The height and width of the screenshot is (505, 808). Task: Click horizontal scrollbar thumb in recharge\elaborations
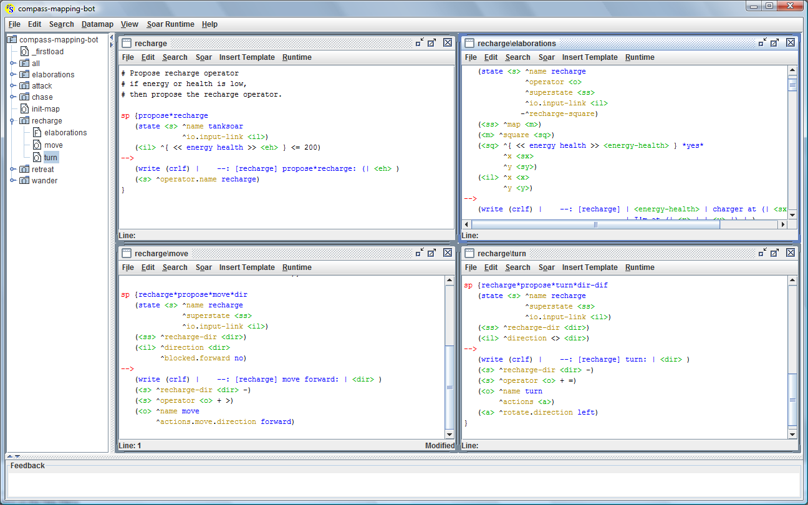(x=594, y=225)
